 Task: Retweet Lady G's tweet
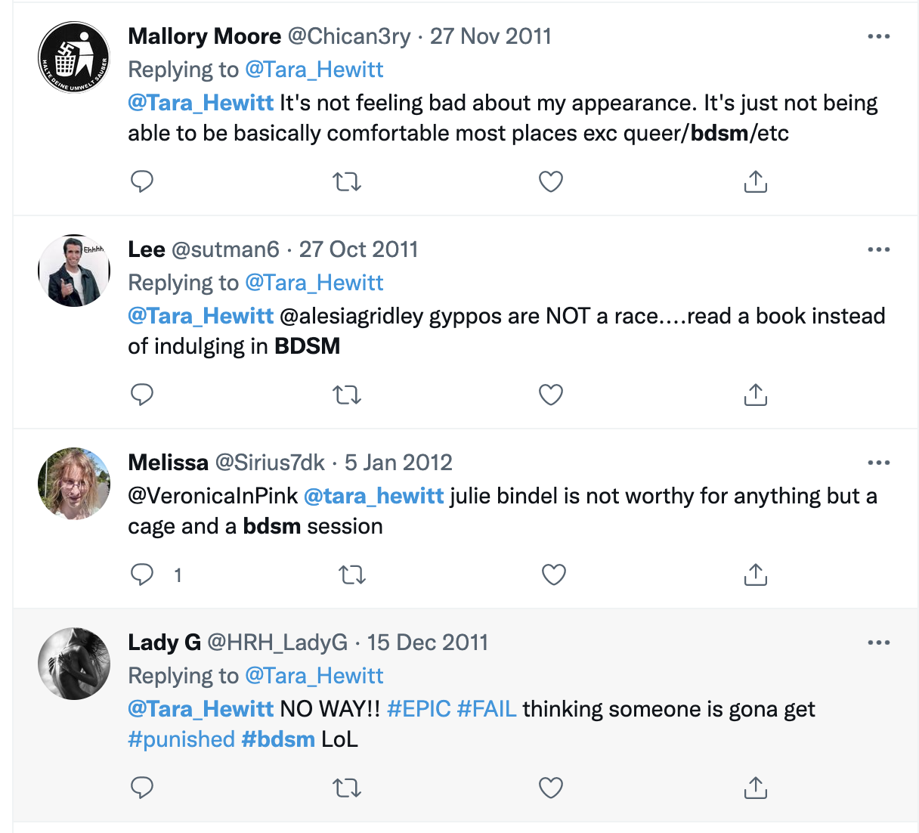[347, 788]
